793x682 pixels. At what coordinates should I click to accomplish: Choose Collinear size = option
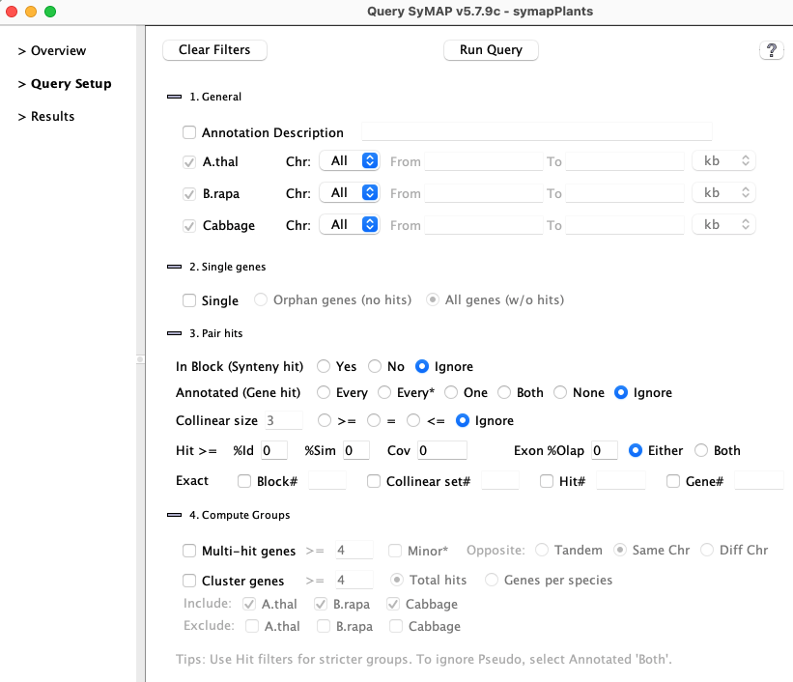pyautogui.click(x=374, y=420)
